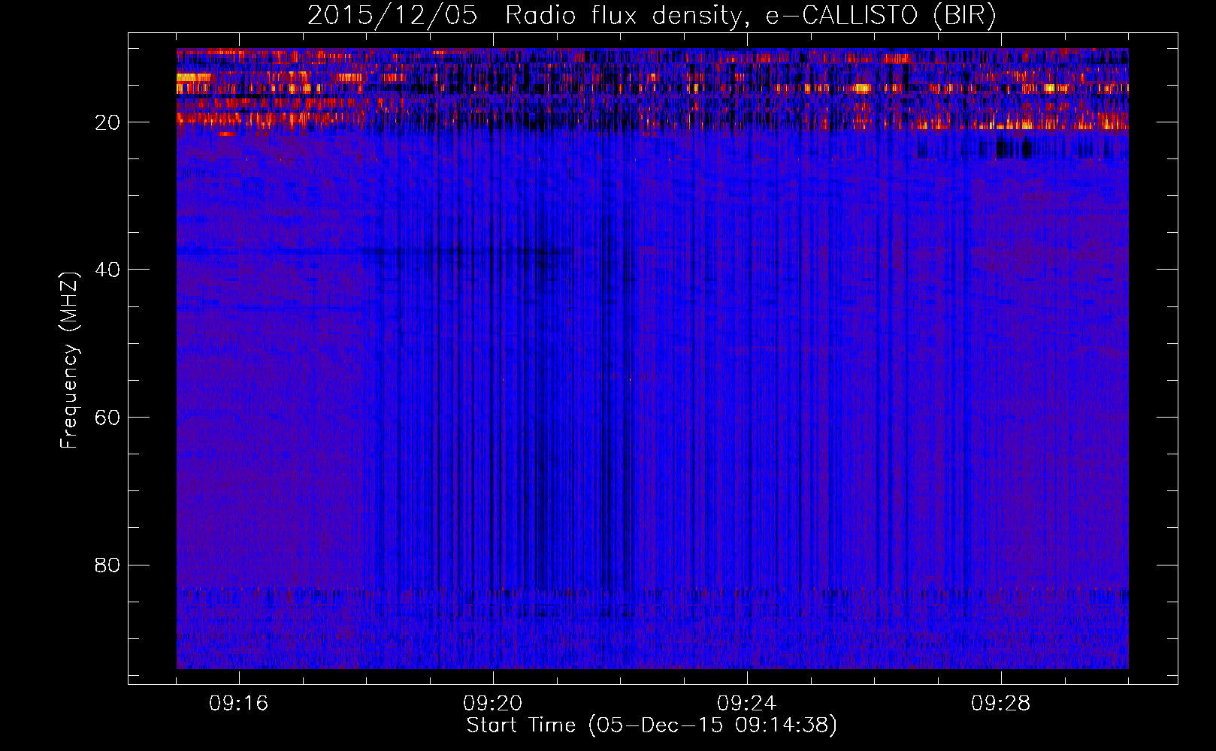The image size is (1216, 751).
Task: Click the frequency tick label "60"
Action: point(107,418)
